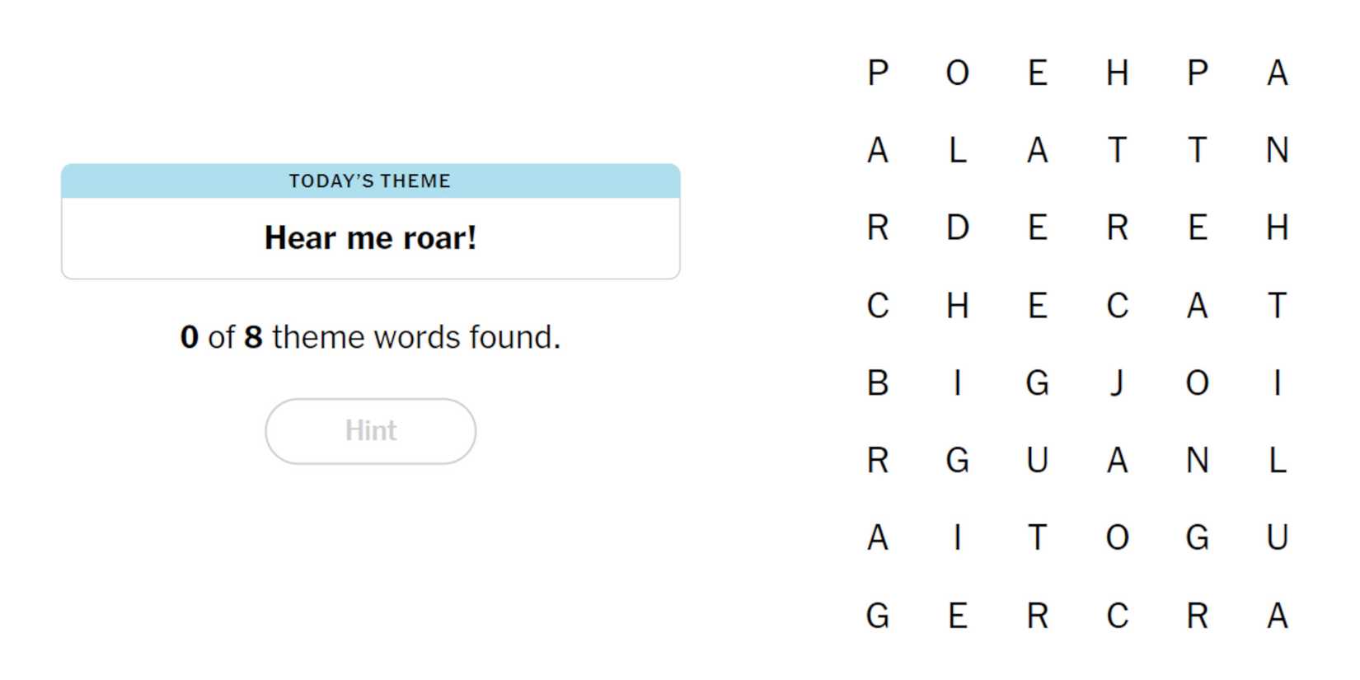Tap the letter L in the second row
Viewport: 1360px width, 680px height.
(957, 151)
